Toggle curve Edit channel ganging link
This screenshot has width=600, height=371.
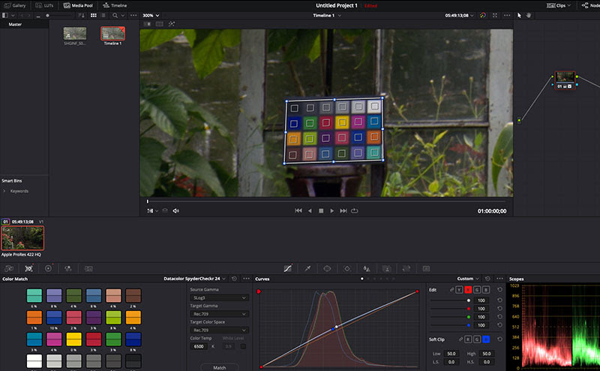coord(452,290)
